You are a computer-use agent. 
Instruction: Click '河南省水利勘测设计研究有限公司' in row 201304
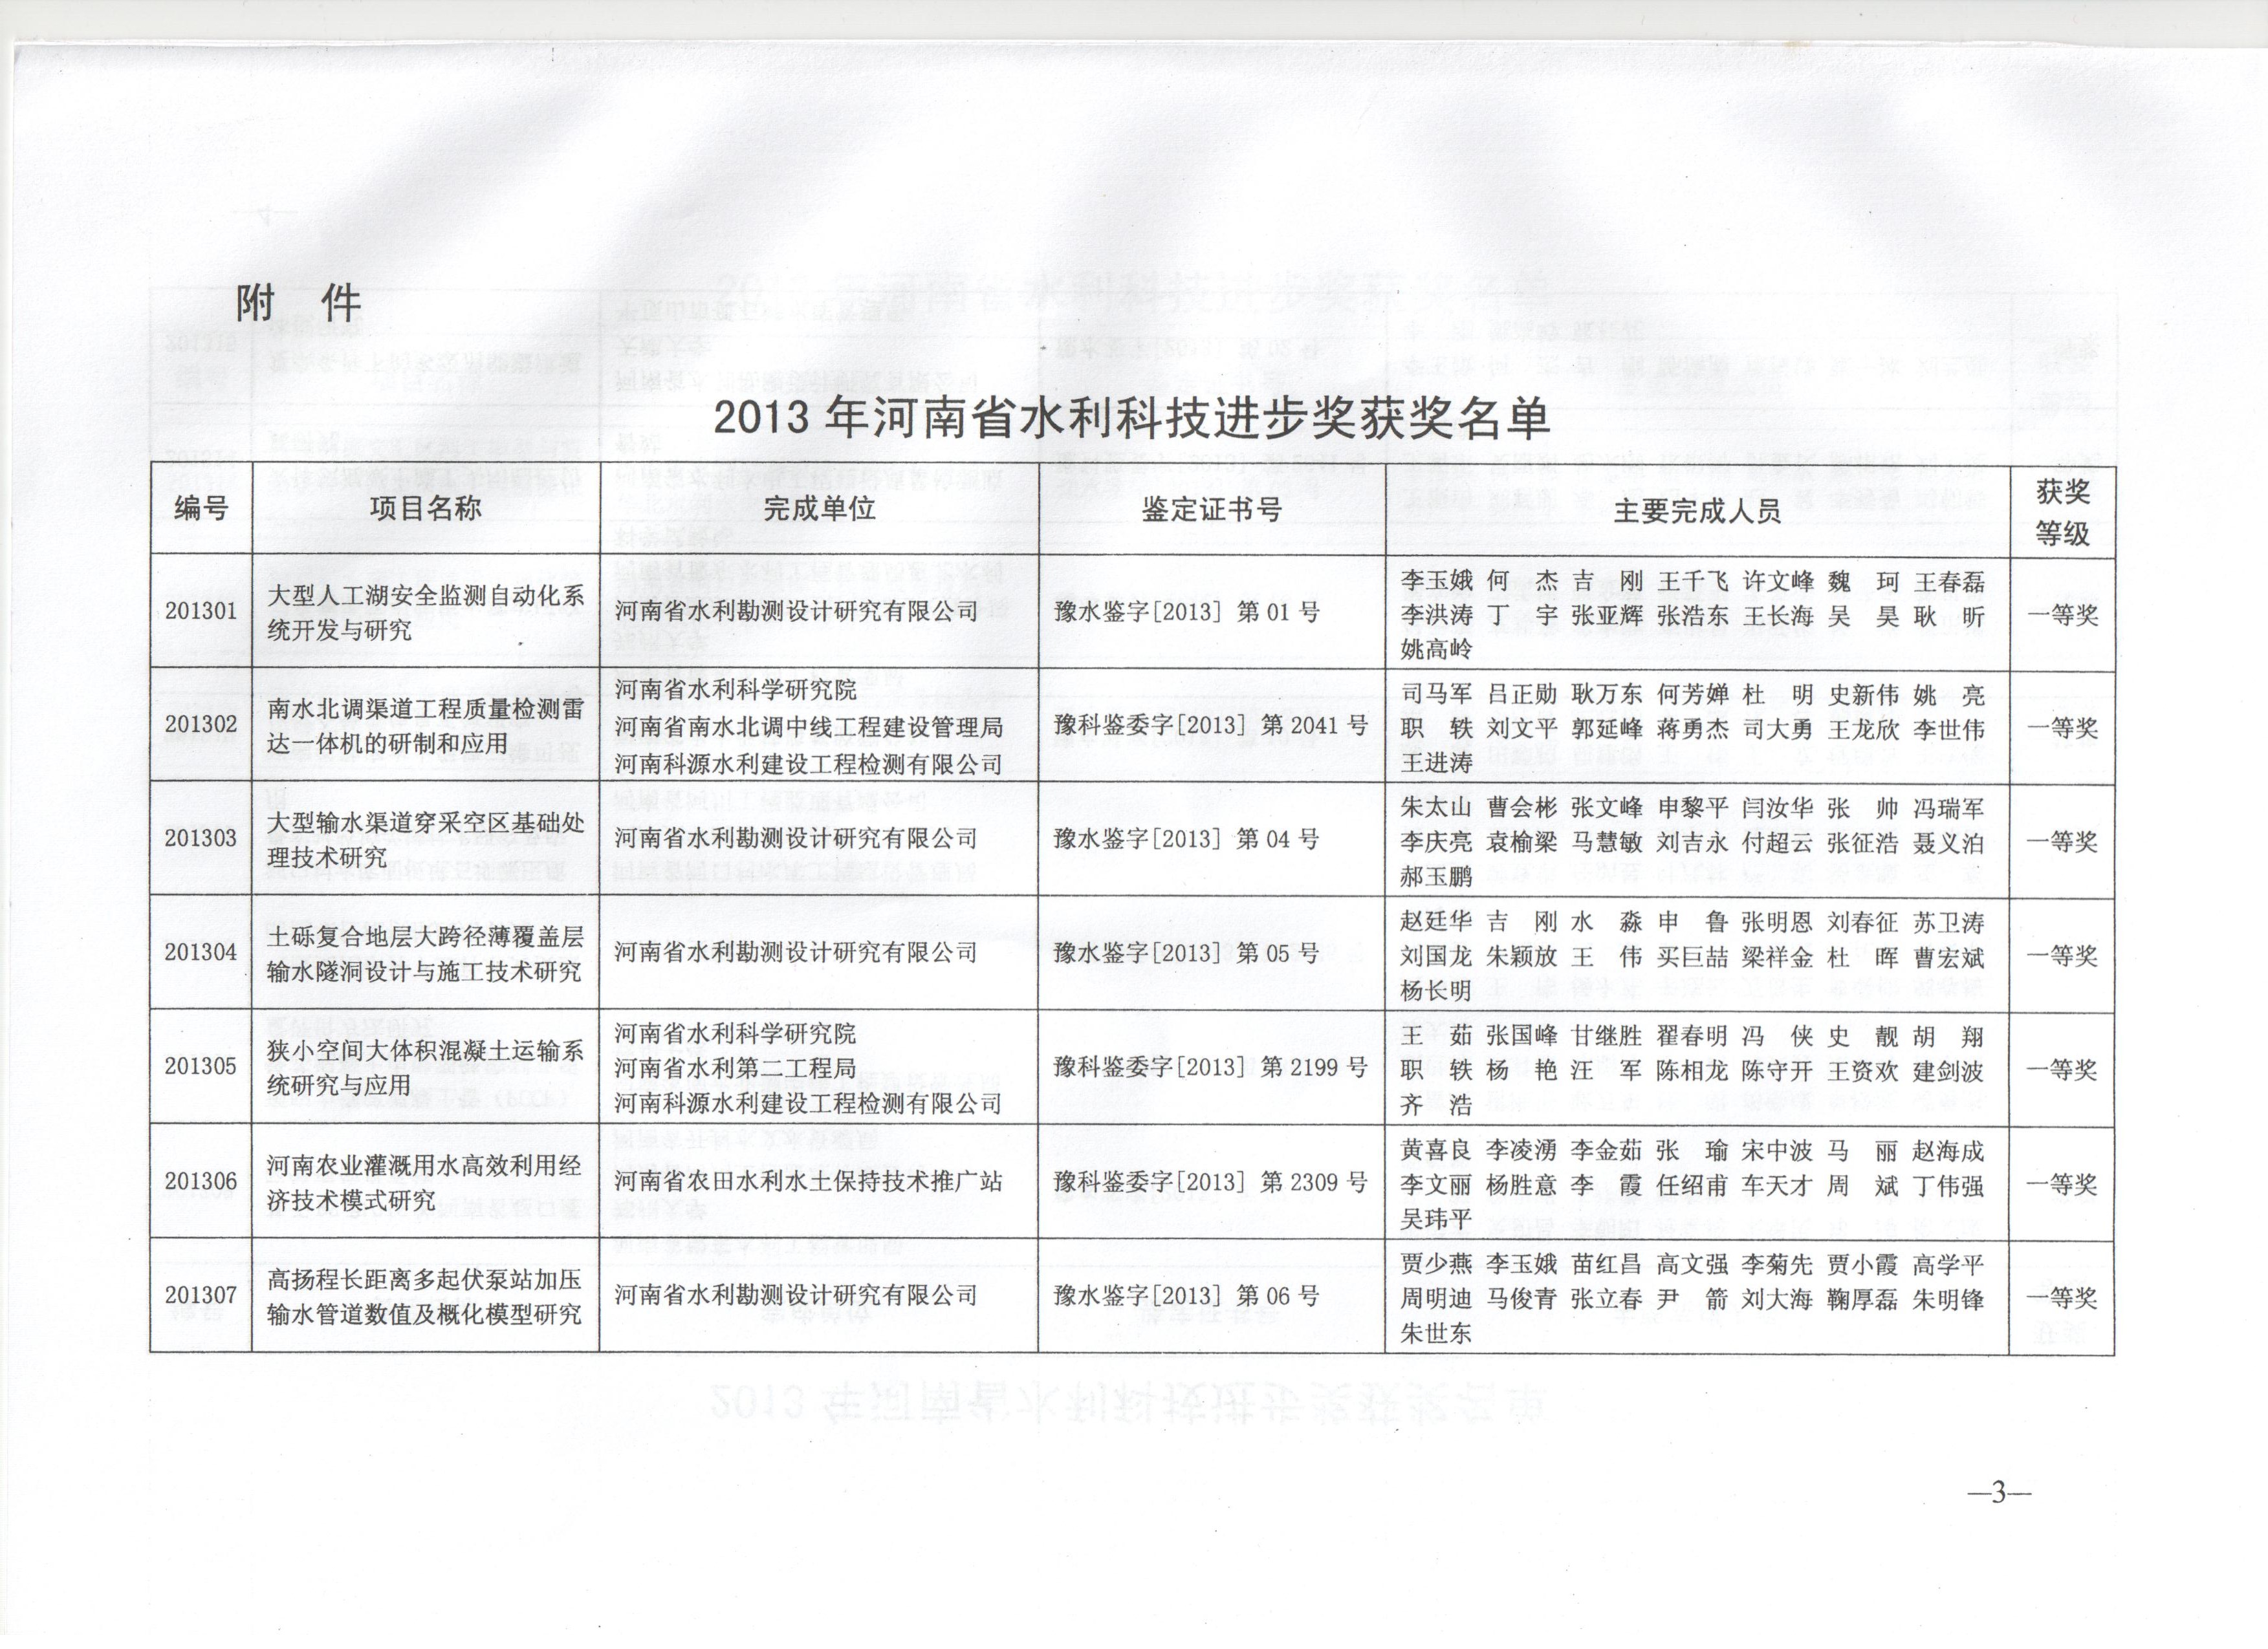tap(796, 953)
